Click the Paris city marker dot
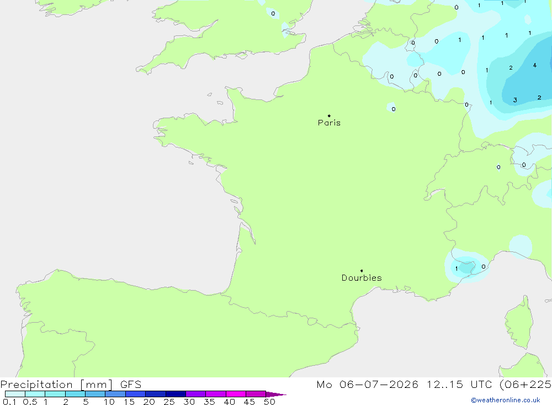 click(x=329, y=115)
